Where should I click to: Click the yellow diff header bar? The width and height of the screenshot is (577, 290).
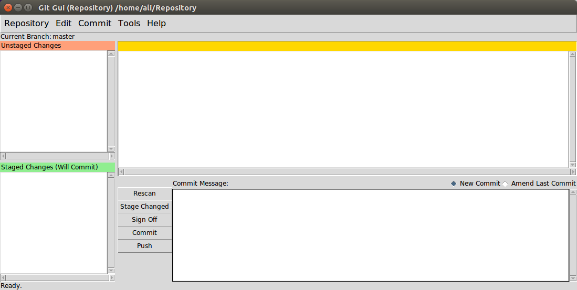coord(347,46)
